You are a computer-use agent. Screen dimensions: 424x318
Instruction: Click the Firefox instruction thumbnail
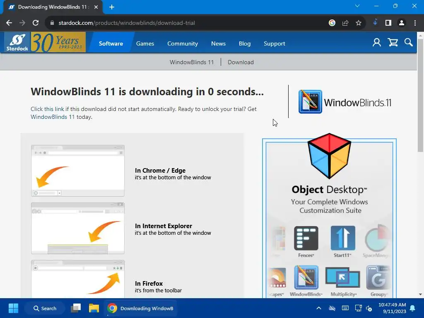[77, 279]
